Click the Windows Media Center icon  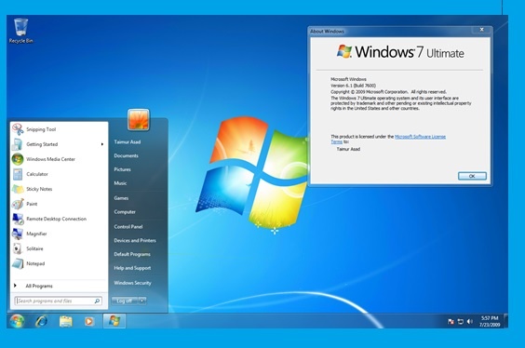point(18,159)
